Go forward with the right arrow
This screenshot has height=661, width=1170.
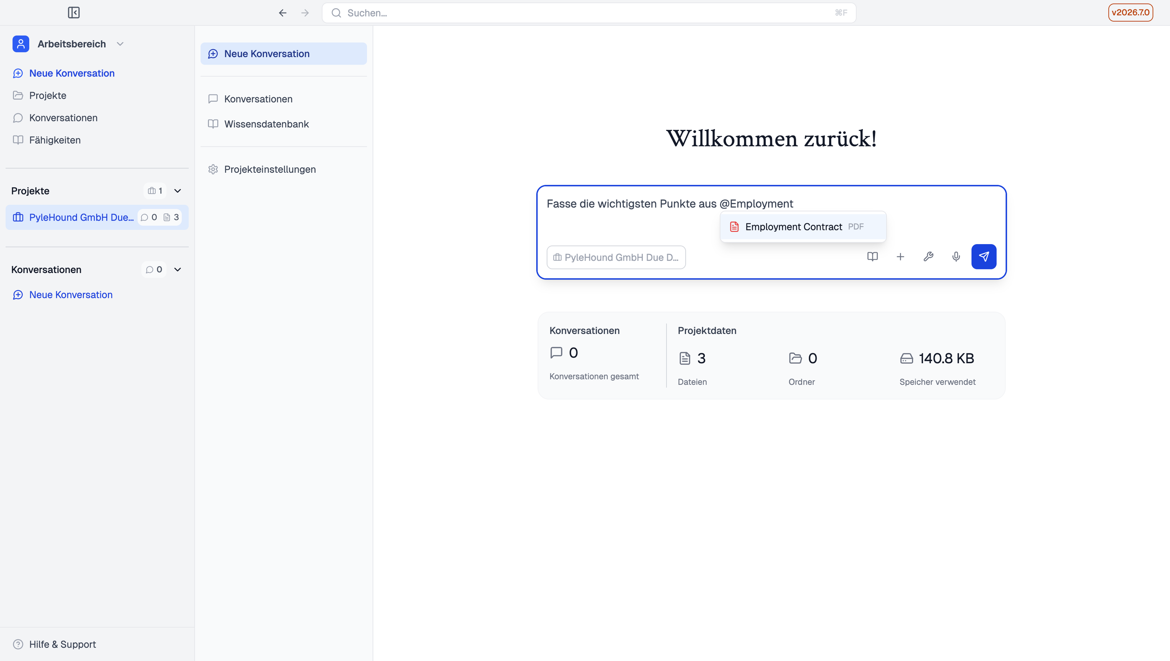tap(305, 13)
